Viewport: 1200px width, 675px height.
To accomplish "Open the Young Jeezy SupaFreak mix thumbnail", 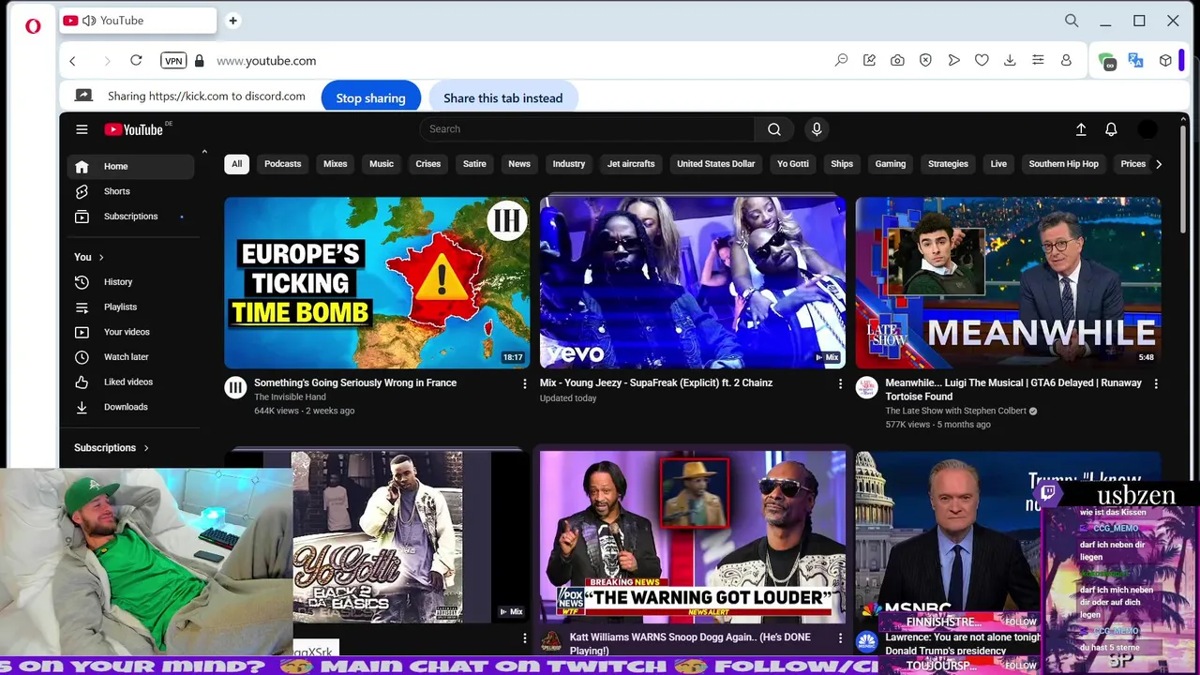I will click(x=693, y=282).
